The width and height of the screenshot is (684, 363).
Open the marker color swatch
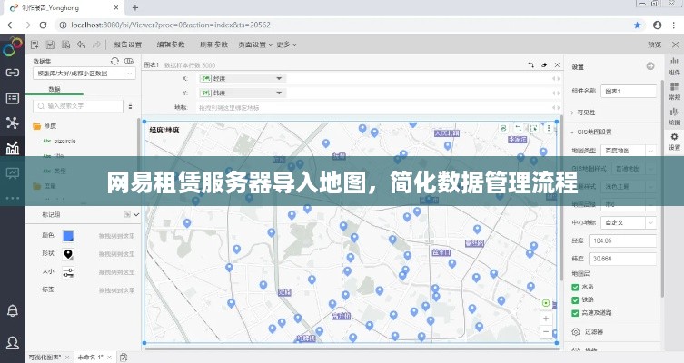pos(68,236)
